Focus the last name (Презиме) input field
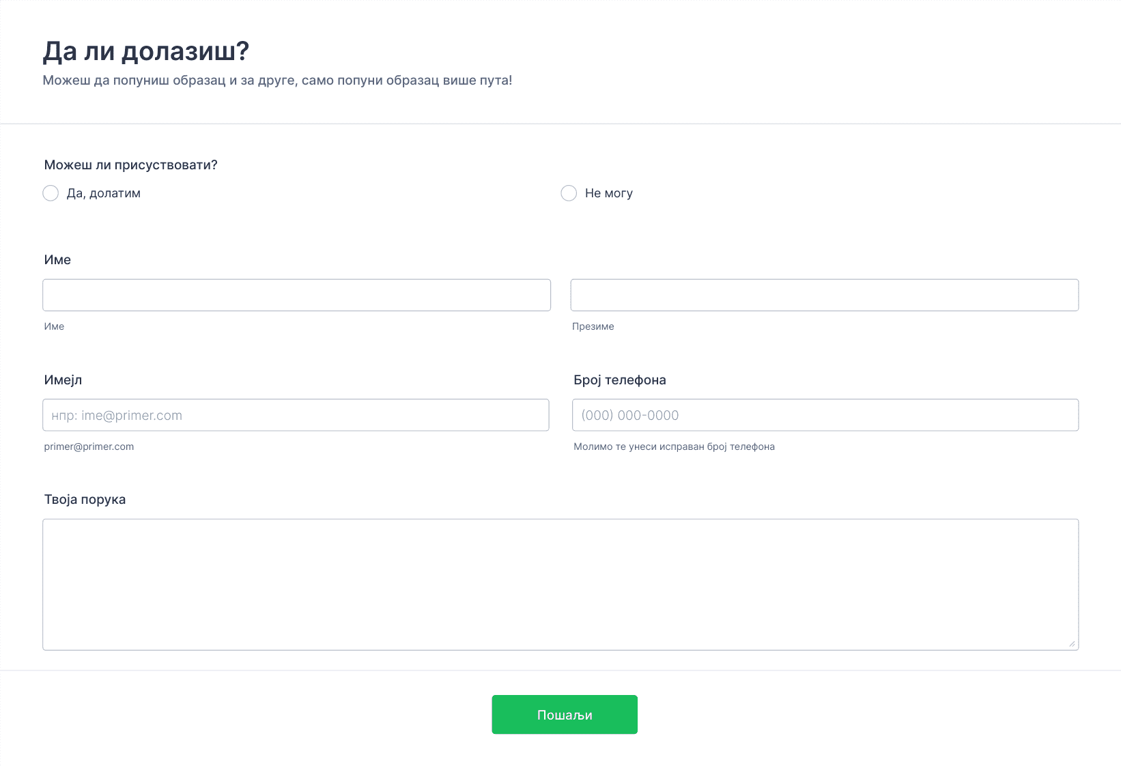 [825, 295]
